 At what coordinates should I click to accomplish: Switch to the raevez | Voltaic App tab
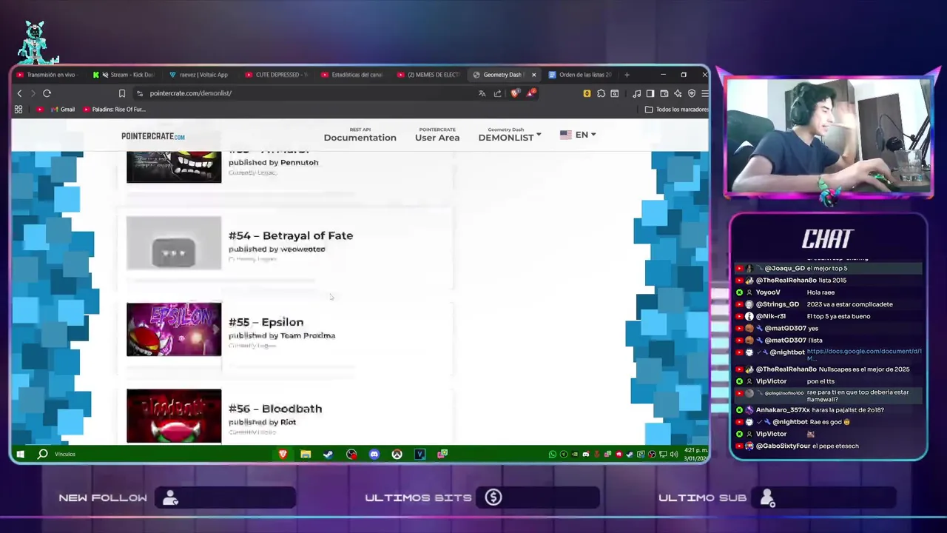click(x=201, y=75)
